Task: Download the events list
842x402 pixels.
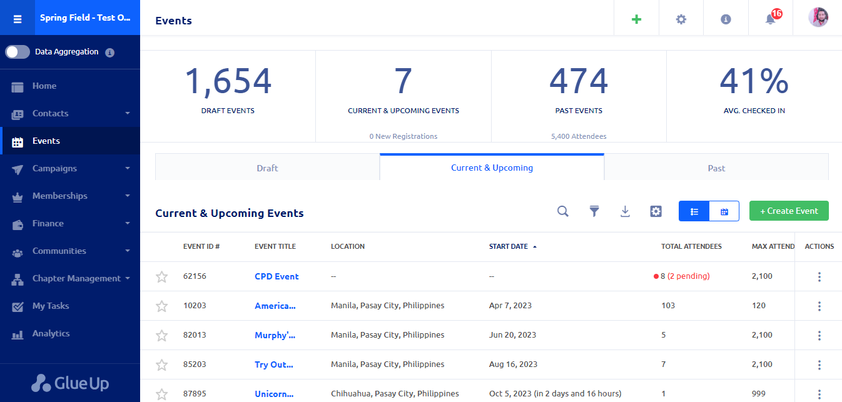Action: click(625, 211)
